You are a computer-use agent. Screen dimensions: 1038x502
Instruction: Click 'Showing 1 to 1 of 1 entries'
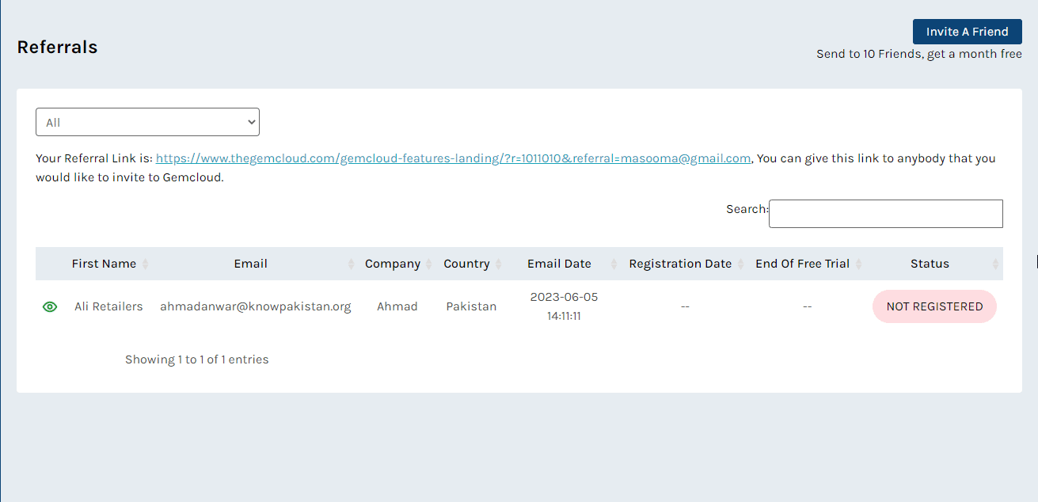(x=196, y=359)
